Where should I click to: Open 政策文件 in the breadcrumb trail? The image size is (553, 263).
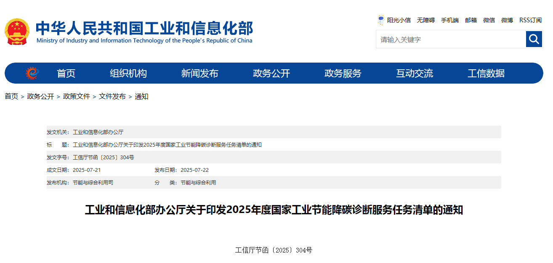76,96
